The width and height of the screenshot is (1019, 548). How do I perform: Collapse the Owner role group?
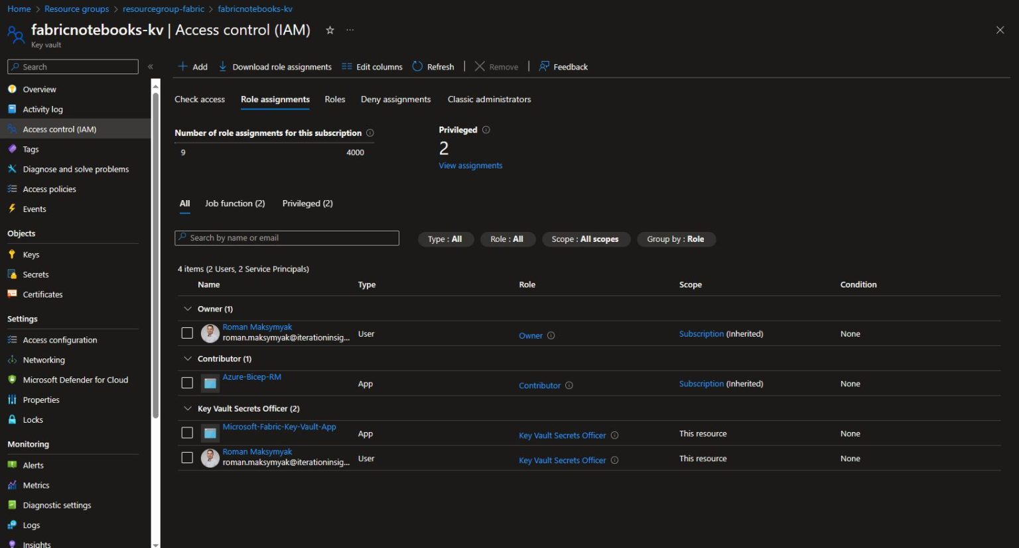coord(188,308)
